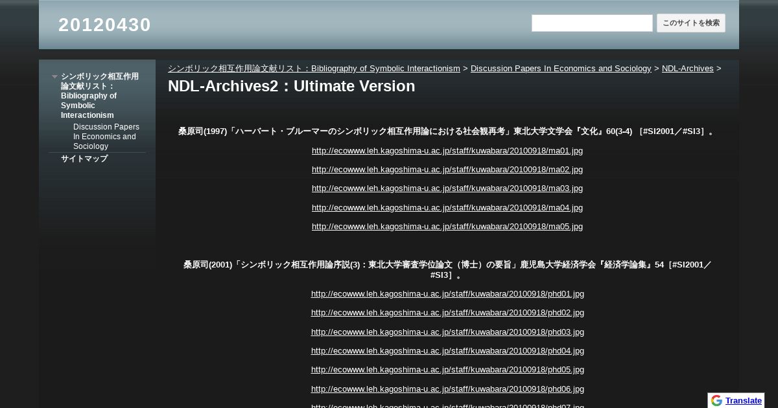Image resolution: width=778 pixels, height=408 pixels.
Task: Open the ma03.jpg link
Action: point(447,188)
